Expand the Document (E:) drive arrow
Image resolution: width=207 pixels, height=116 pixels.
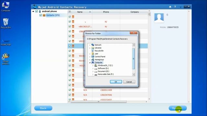point(93,71)
